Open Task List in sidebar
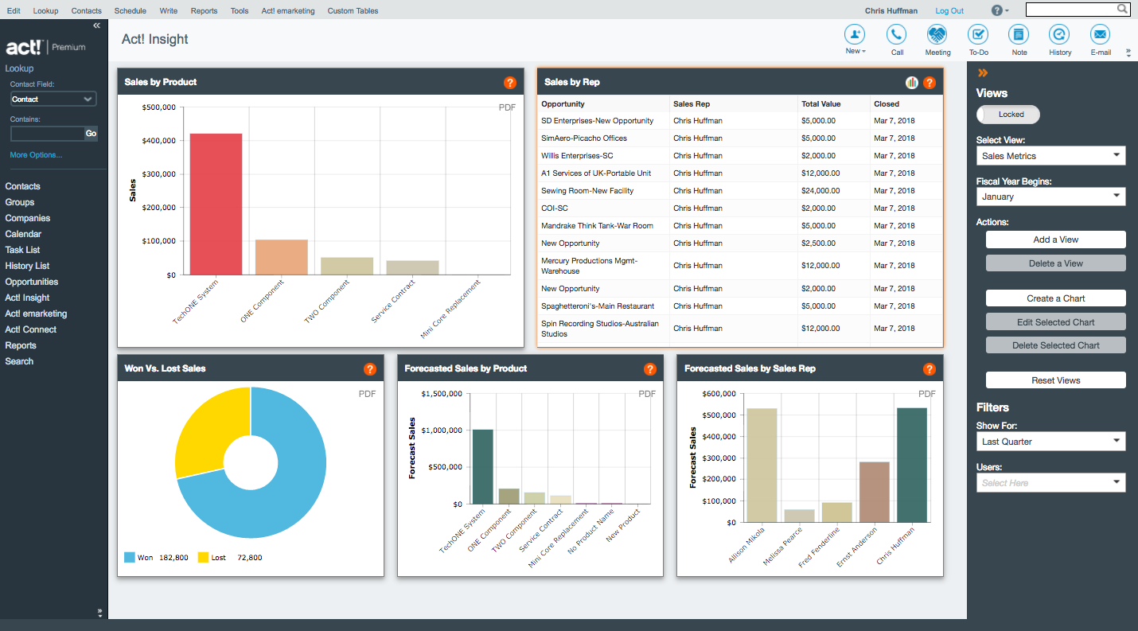This screenshot has height=631, width=1138. pos(23,250)
